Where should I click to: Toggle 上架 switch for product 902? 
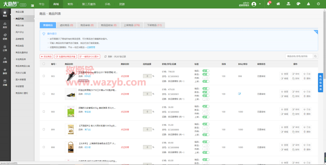tap(206, 99)
